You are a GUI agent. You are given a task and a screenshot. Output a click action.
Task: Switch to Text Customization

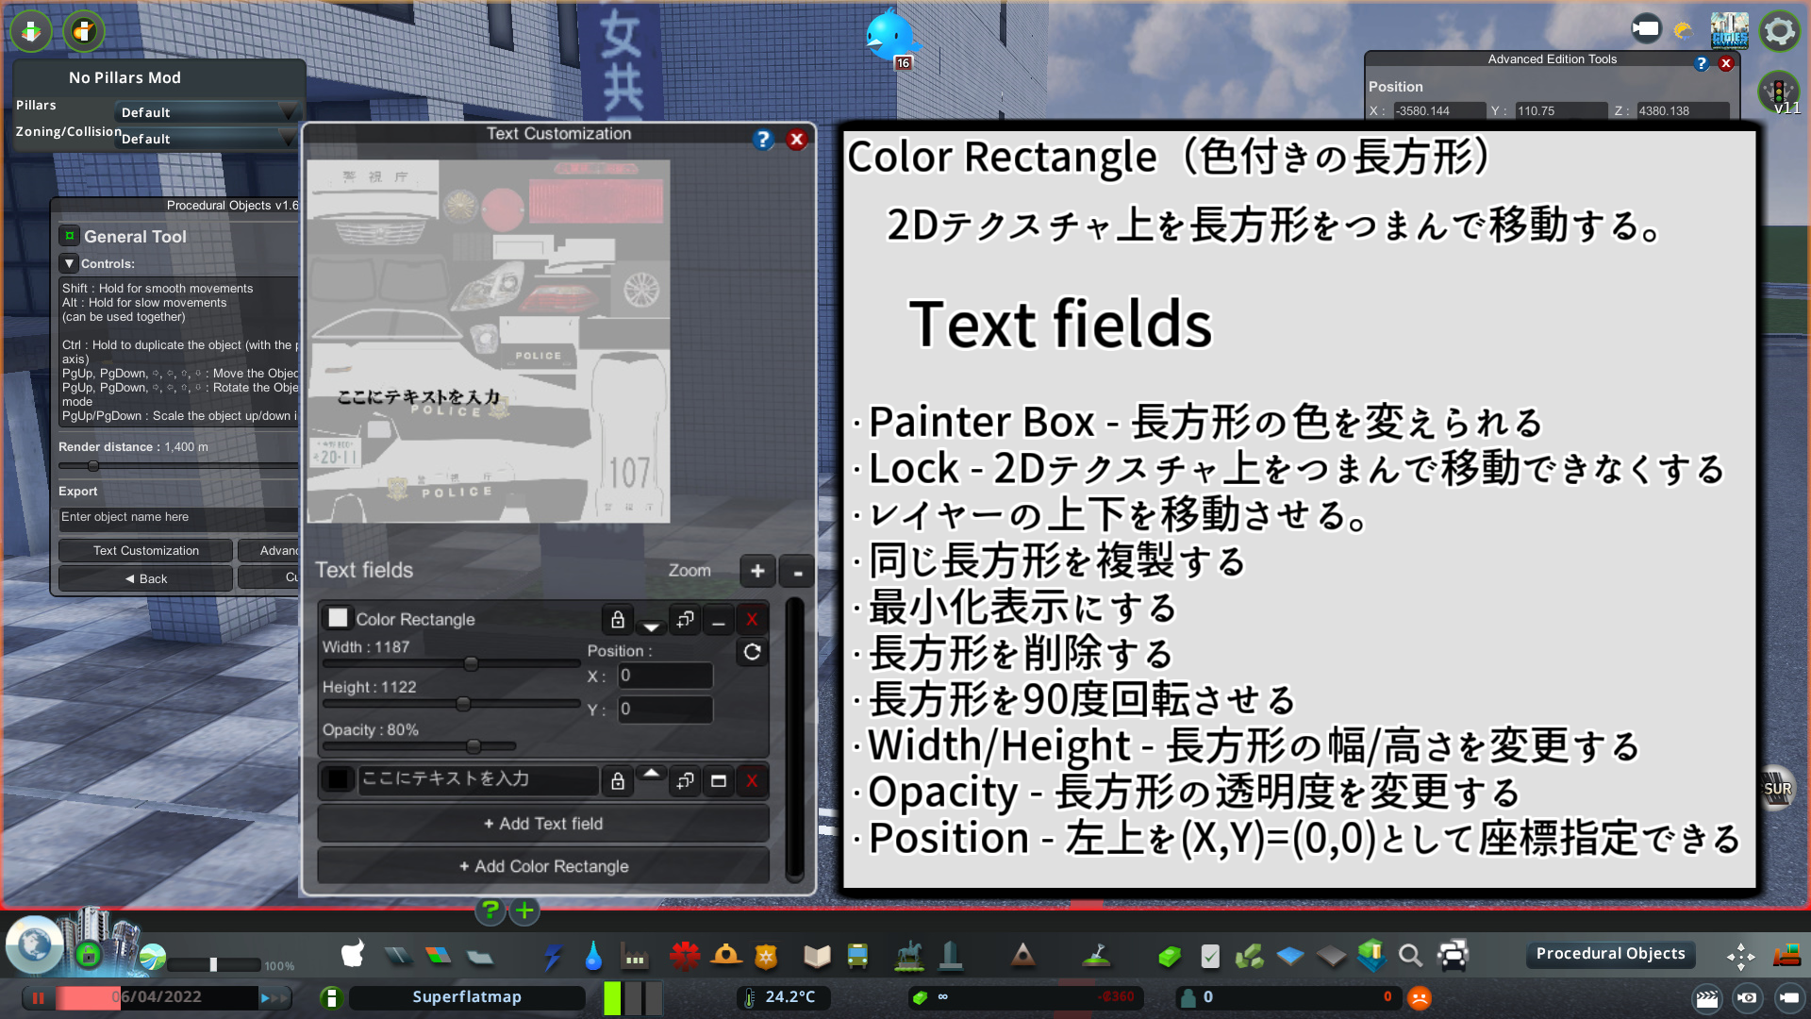click(x=144, y=550)
